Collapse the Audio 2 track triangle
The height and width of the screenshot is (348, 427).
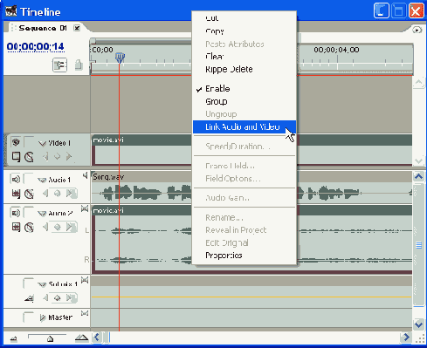coord(42,214)
